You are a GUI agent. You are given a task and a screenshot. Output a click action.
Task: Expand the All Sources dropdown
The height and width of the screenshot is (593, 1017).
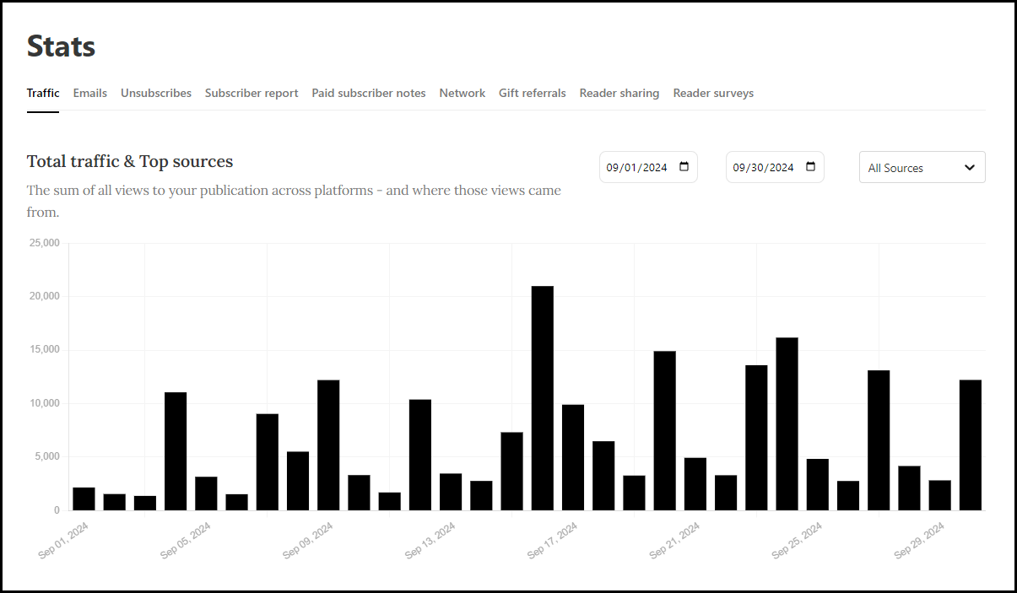pyautogui.click(x=922, y=167)
